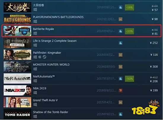The image size is (163, 120).
Task: Click the Battlerite Royale positive review icon
Action: 121,31
